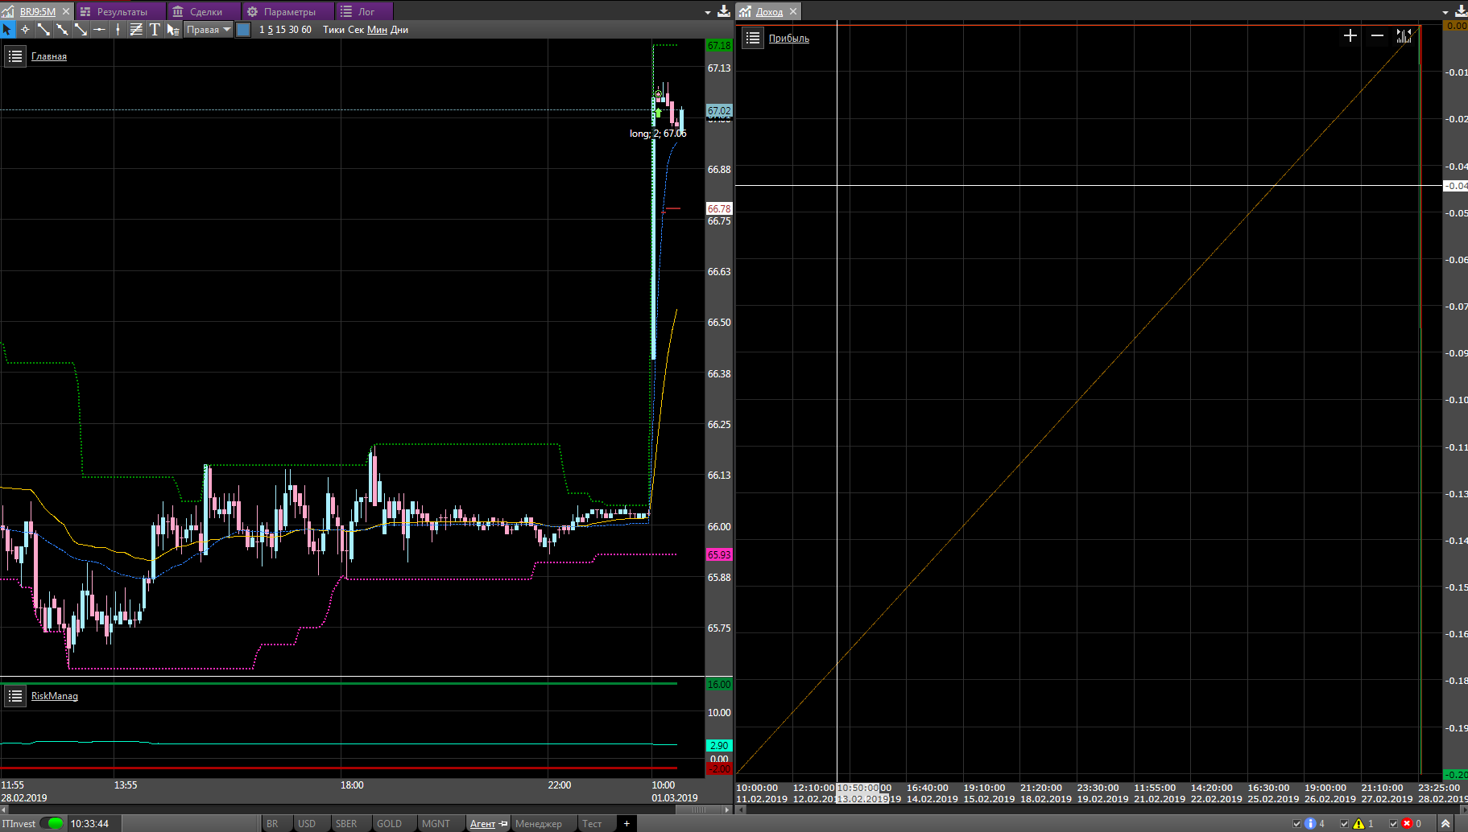Click the pin icon on Агент tab
1468x832 pixels.
click(x=504, y=823)
